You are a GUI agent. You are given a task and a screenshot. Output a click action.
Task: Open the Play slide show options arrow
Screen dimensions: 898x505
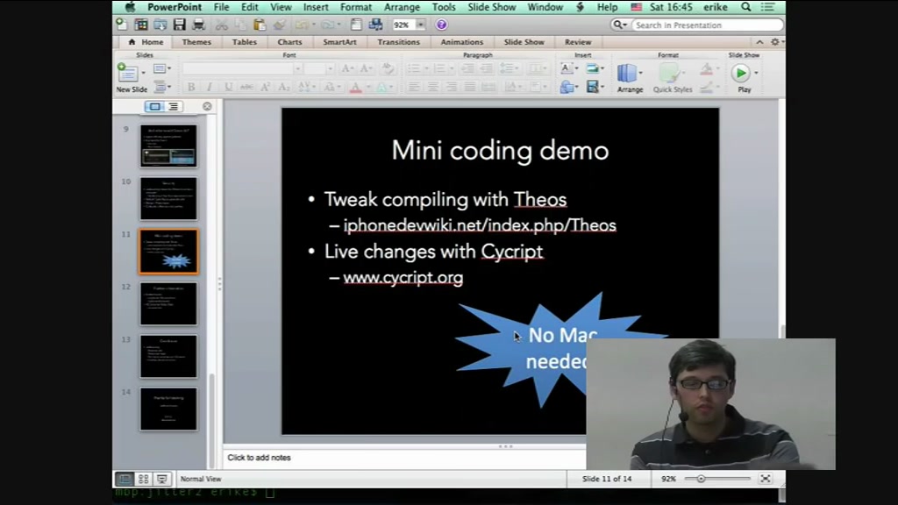pos(756,73)
